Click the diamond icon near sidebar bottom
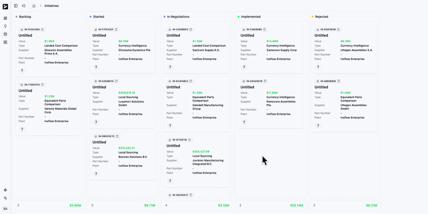Screen dimensions: 428x214 click(x=5, y=190)
